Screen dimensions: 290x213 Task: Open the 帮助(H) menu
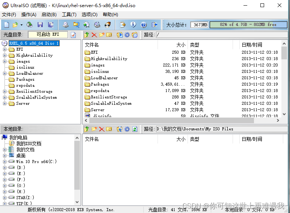point(110,15)
